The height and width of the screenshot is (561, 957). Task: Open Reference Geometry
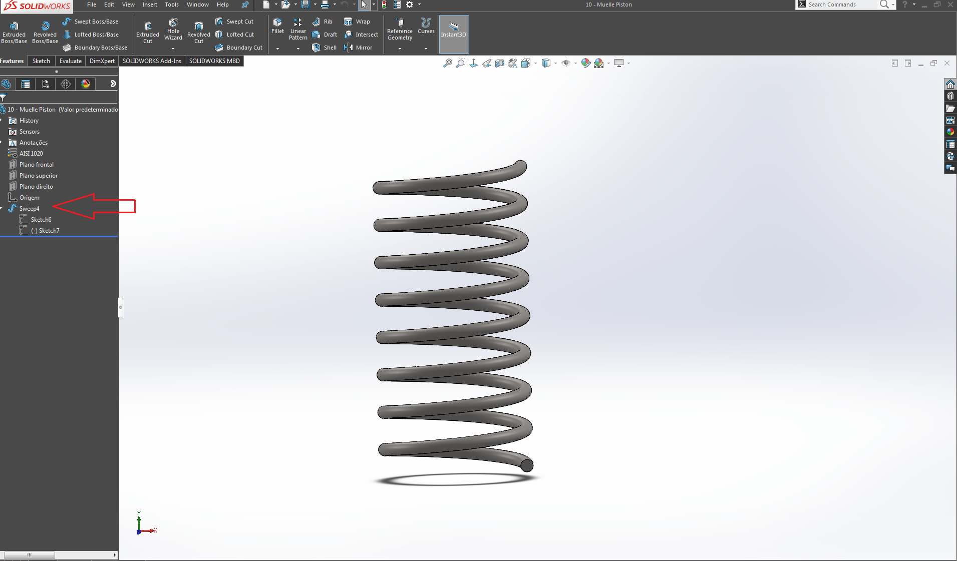coord(399,30)
